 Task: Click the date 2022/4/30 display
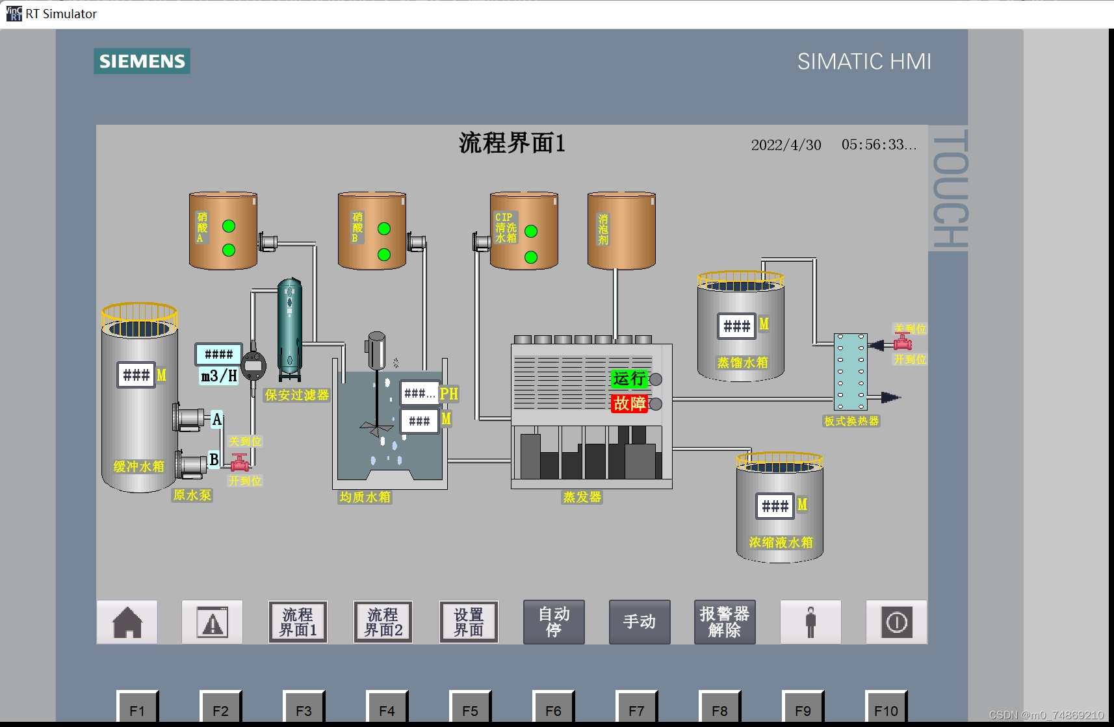(786, 145)
